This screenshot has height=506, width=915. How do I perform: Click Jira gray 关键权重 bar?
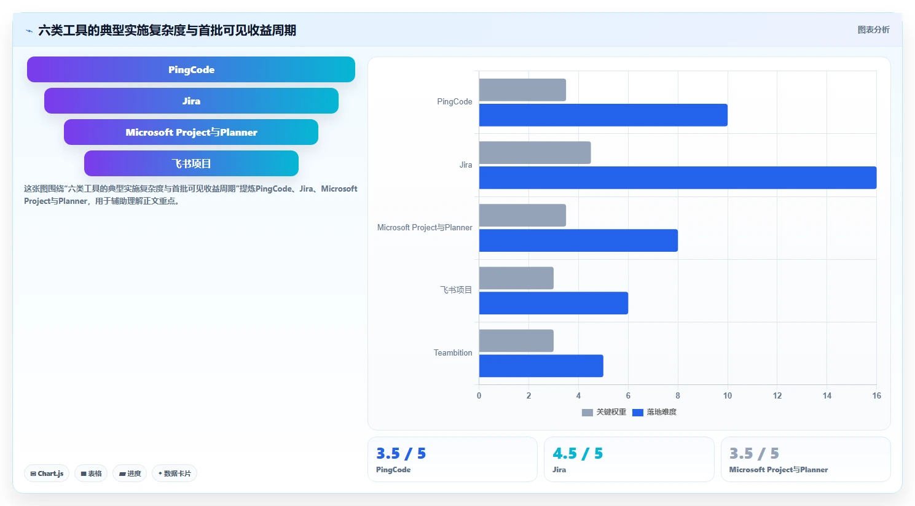(535, 153)
